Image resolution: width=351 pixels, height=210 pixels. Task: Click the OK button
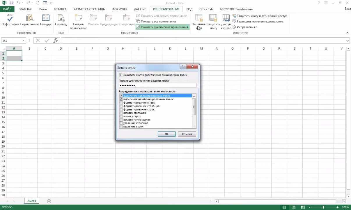click(x=166, y=134)
